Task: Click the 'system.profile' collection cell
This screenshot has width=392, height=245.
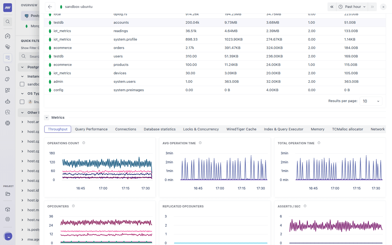Action: coord(125,39)
